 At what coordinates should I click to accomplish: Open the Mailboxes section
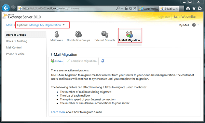pyautogui.click(x=56, y=36)
